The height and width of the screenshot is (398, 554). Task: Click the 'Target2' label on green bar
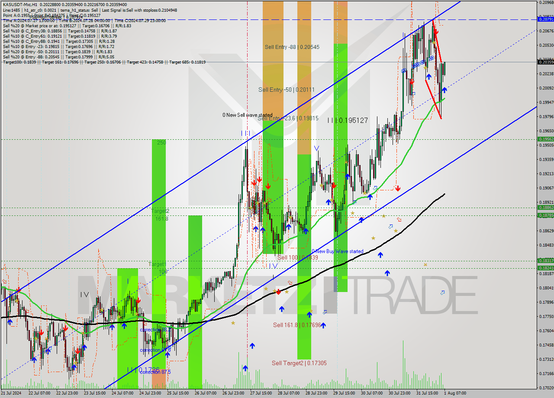[160, 211]
